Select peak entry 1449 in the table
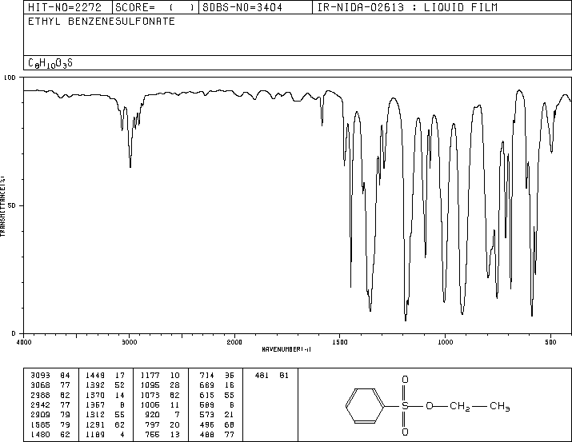Screen dimensions: 572x442 (x=95, y=376)
